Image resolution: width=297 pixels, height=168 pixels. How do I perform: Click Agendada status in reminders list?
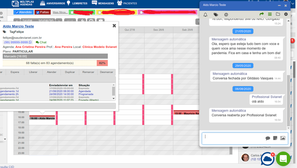coord(85,91)
